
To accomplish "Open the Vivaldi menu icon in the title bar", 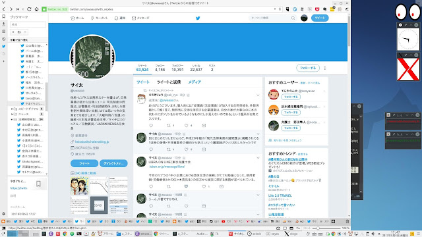I will pyautogui.click(x=3, y=3).
